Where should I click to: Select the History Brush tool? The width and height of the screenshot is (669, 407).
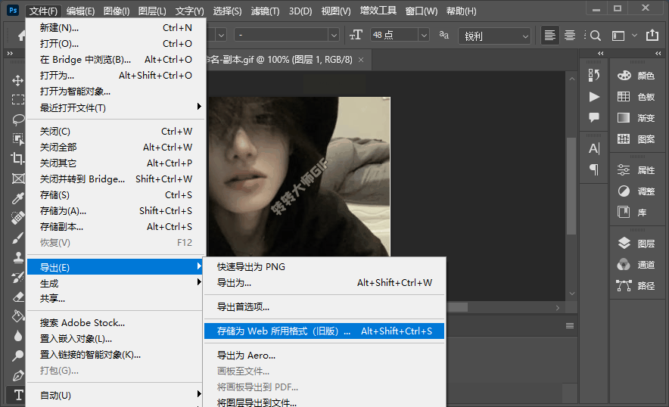click(17, 277)
